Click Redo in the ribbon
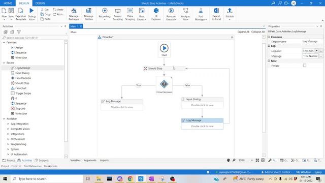 [58, 14]
